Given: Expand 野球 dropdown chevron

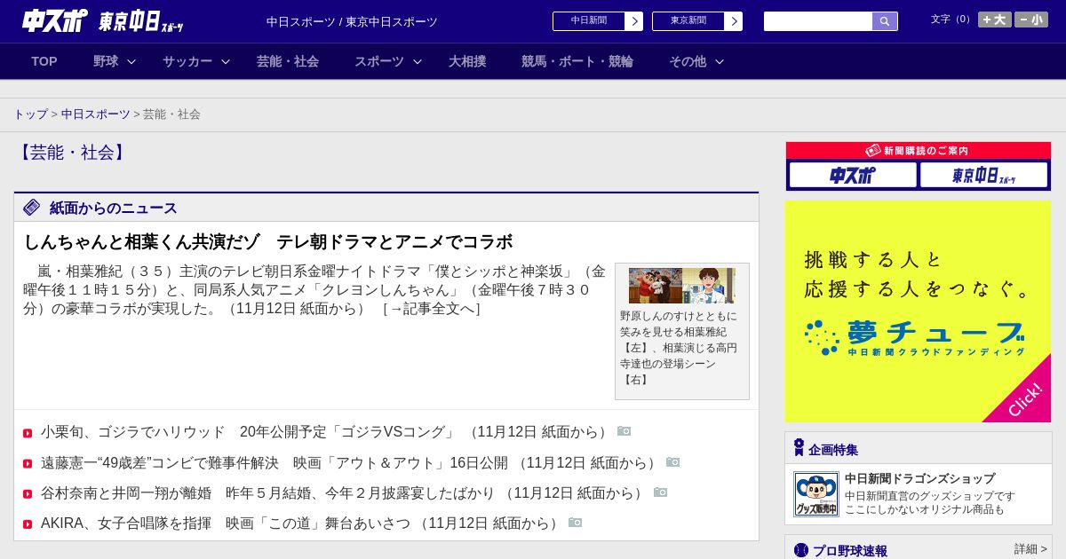Looking at the screenshot, I should click(131, 61).
